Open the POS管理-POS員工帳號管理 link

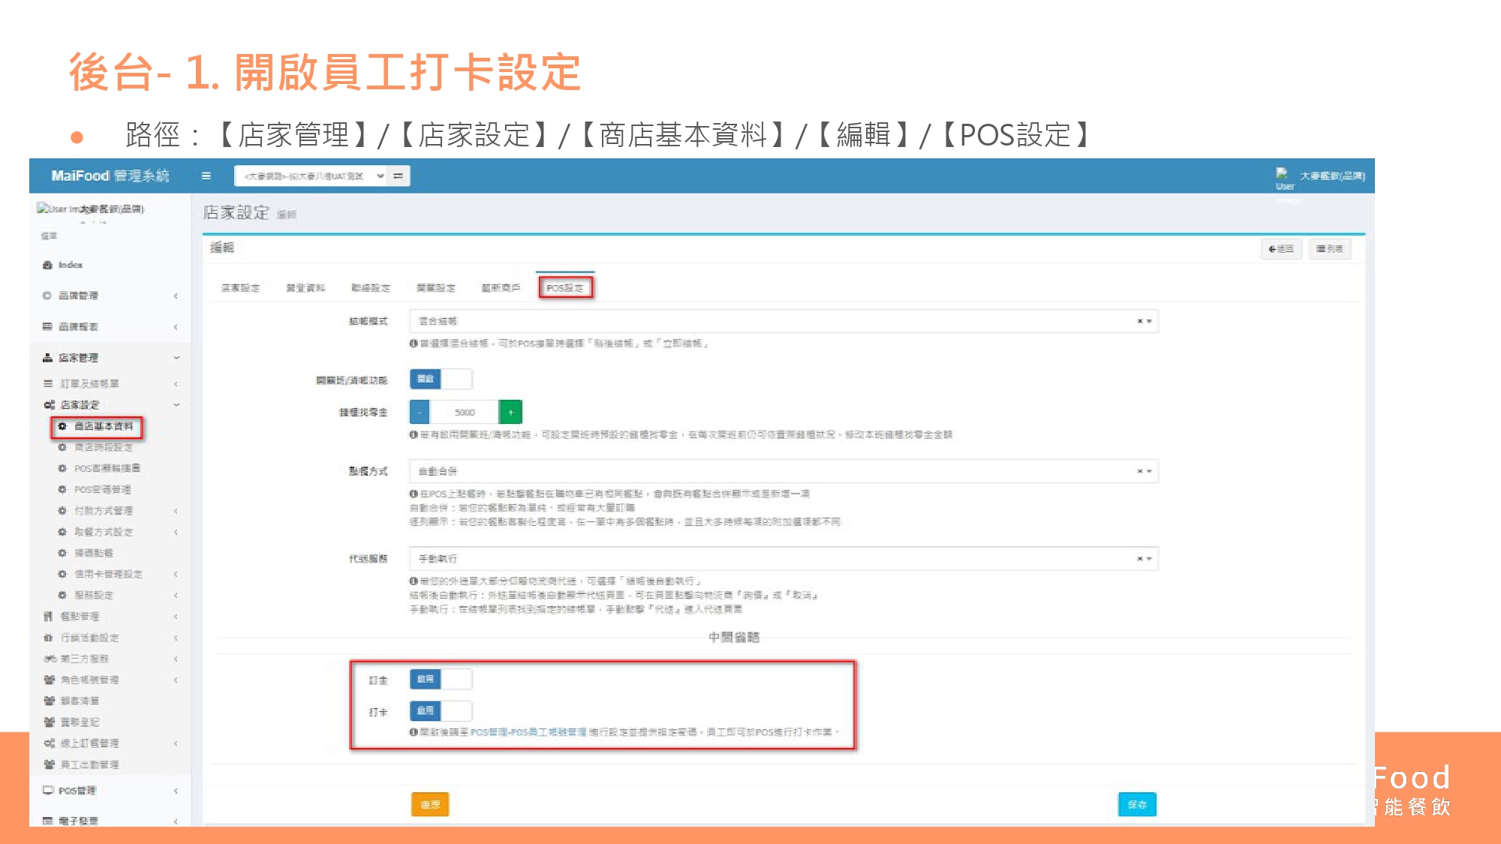(528, 732)
